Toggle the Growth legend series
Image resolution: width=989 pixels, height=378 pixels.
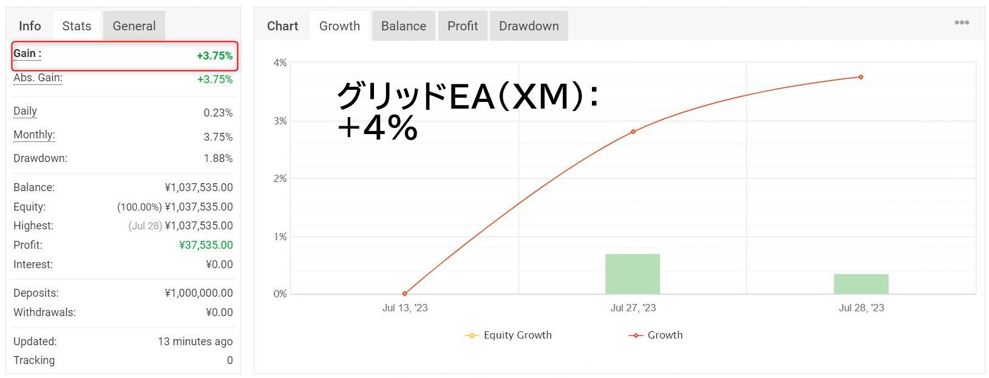pos(655,335)
